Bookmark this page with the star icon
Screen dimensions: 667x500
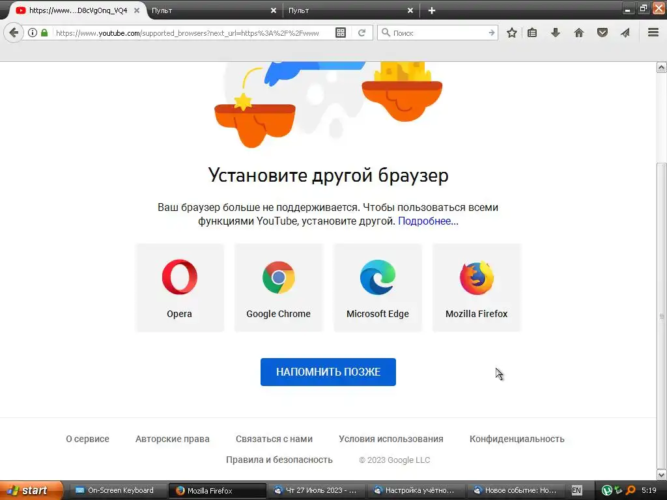[512, 33]
